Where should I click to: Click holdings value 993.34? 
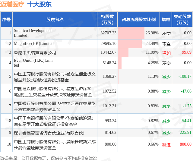point(111,121)
